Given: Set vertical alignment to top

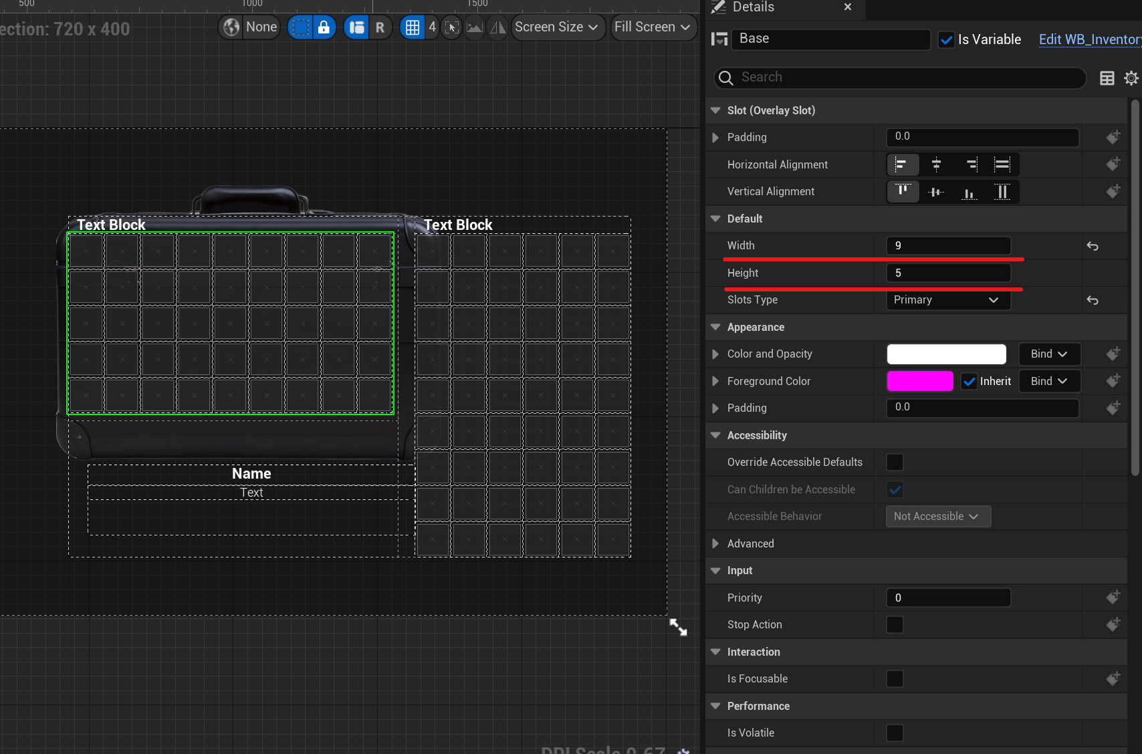Looking at the screenshot, I should coord(903,192).
